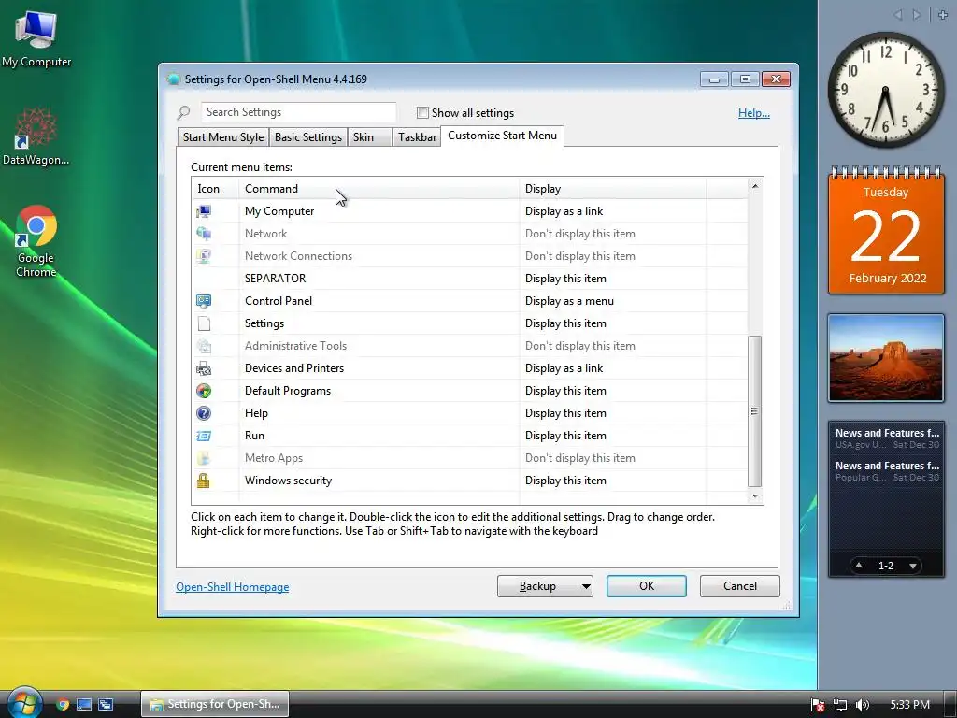The image size is (957, 718).
Task: Open the Windows Start orb
Action: [x=23, y=702]
